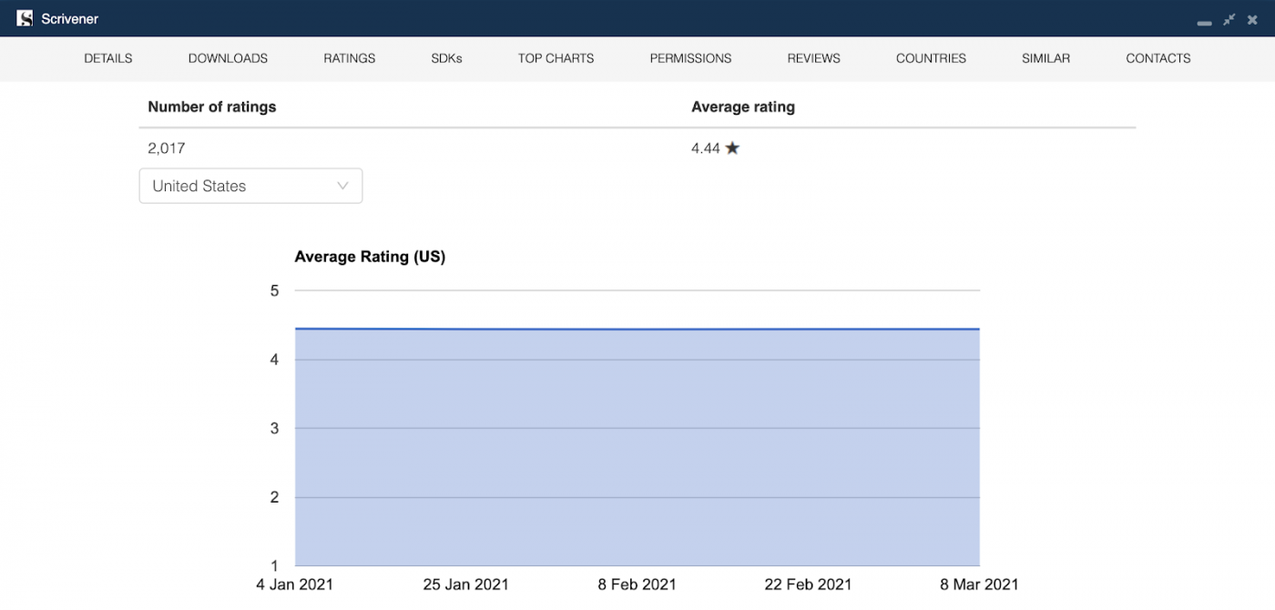
Task: Click the y-axis label 3
Action: 274,429
